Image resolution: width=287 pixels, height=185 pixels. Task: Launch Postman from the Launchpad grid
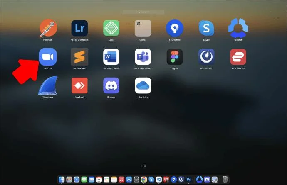click(48, 28)
